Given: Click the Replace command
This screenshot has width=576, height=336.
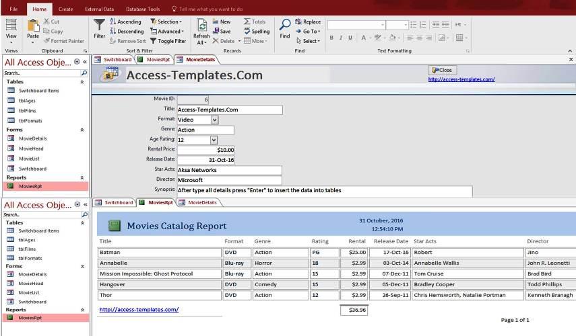Looking at the screenshot, I should (308, 22).
